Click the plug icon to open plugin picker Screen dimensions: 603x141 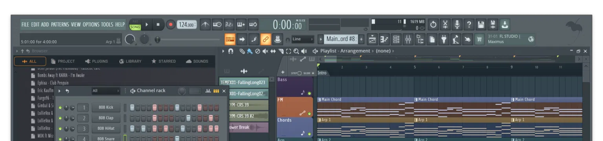(x=444, y=39)
